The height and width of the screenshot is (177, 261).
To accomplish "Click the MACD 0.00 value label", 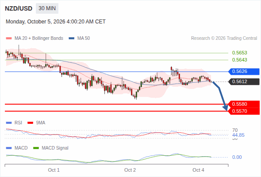I will tap(237, 157).
